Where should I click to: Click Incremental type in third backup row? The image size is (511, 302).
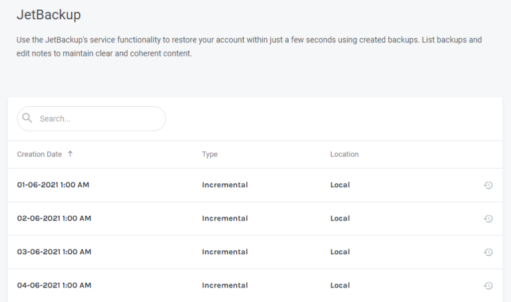coord(225,252)
